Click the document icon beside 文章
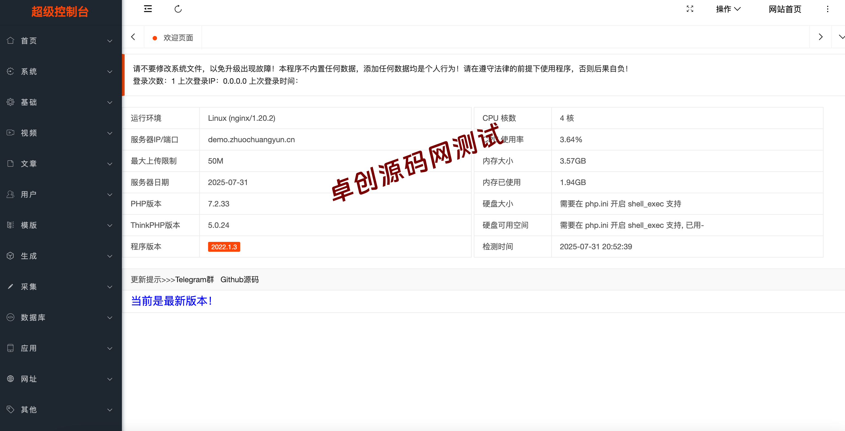 click(x=10, y=163)
